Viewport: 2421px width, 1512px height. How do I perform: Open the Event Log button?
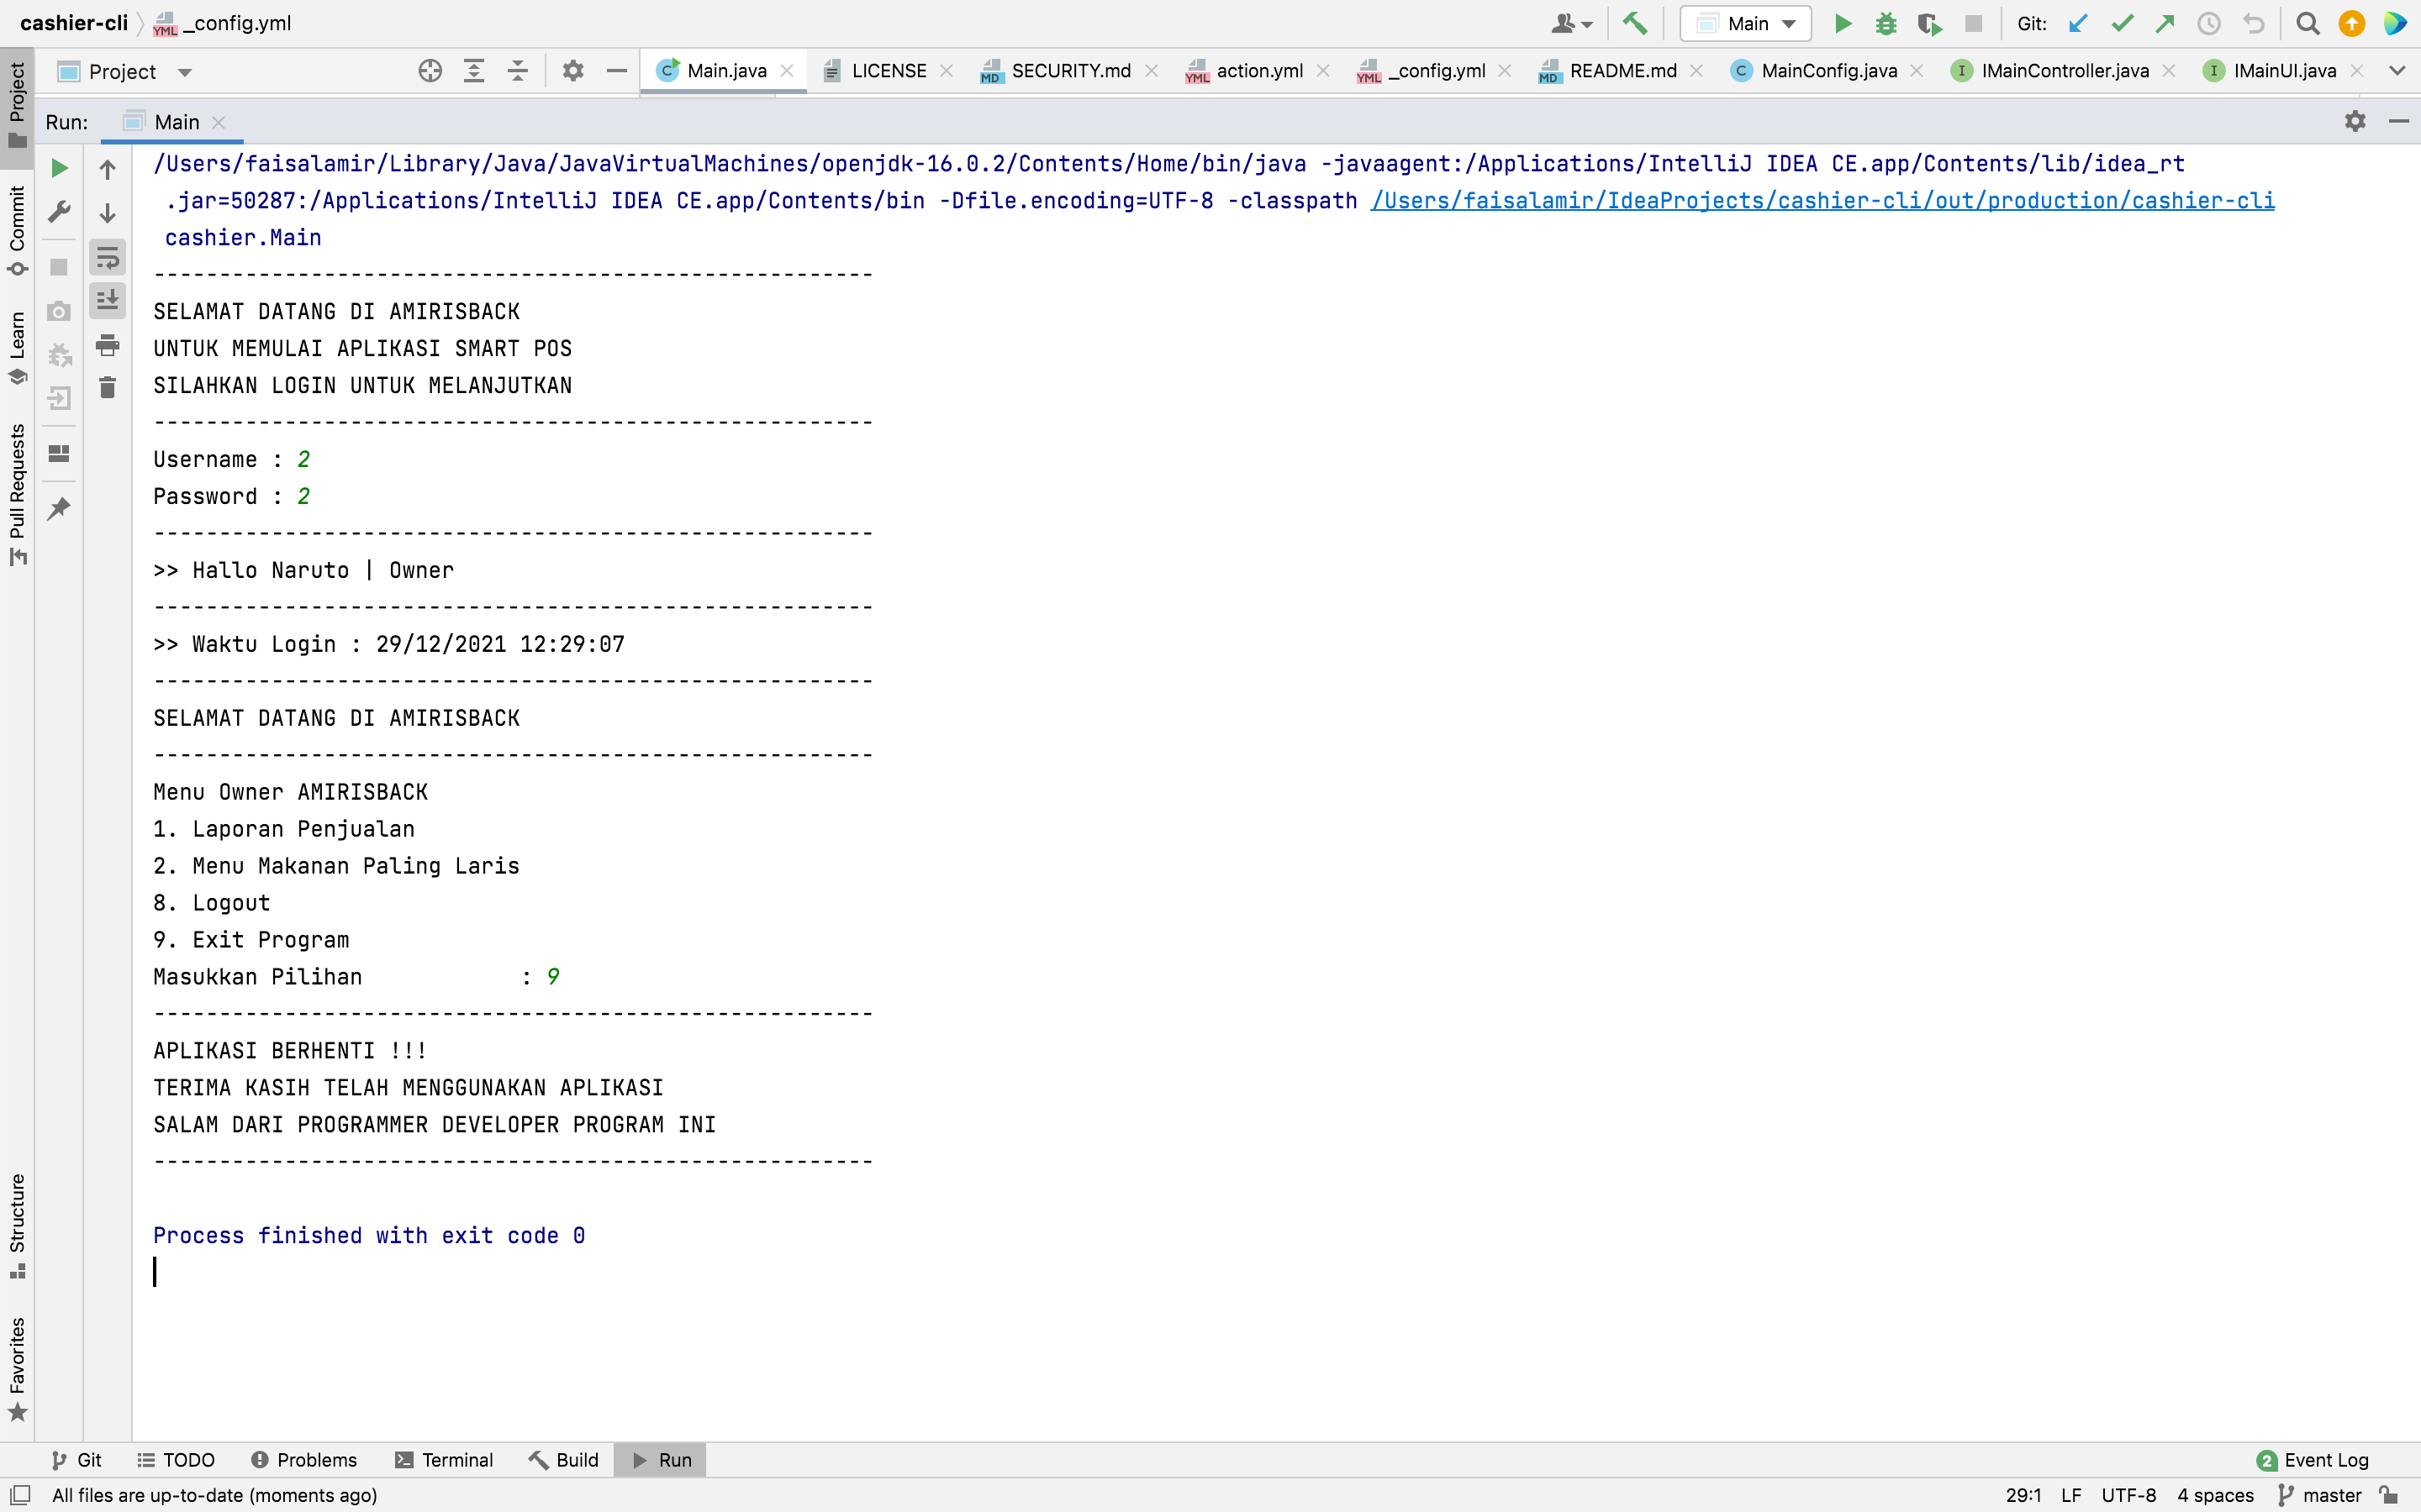pyautogui.click(x=2313, y=1460)
